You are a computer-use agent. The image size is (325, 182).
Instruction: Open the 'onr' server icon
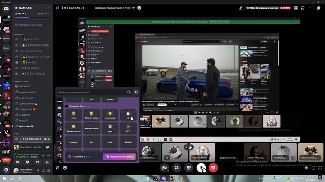click(6, 152)
